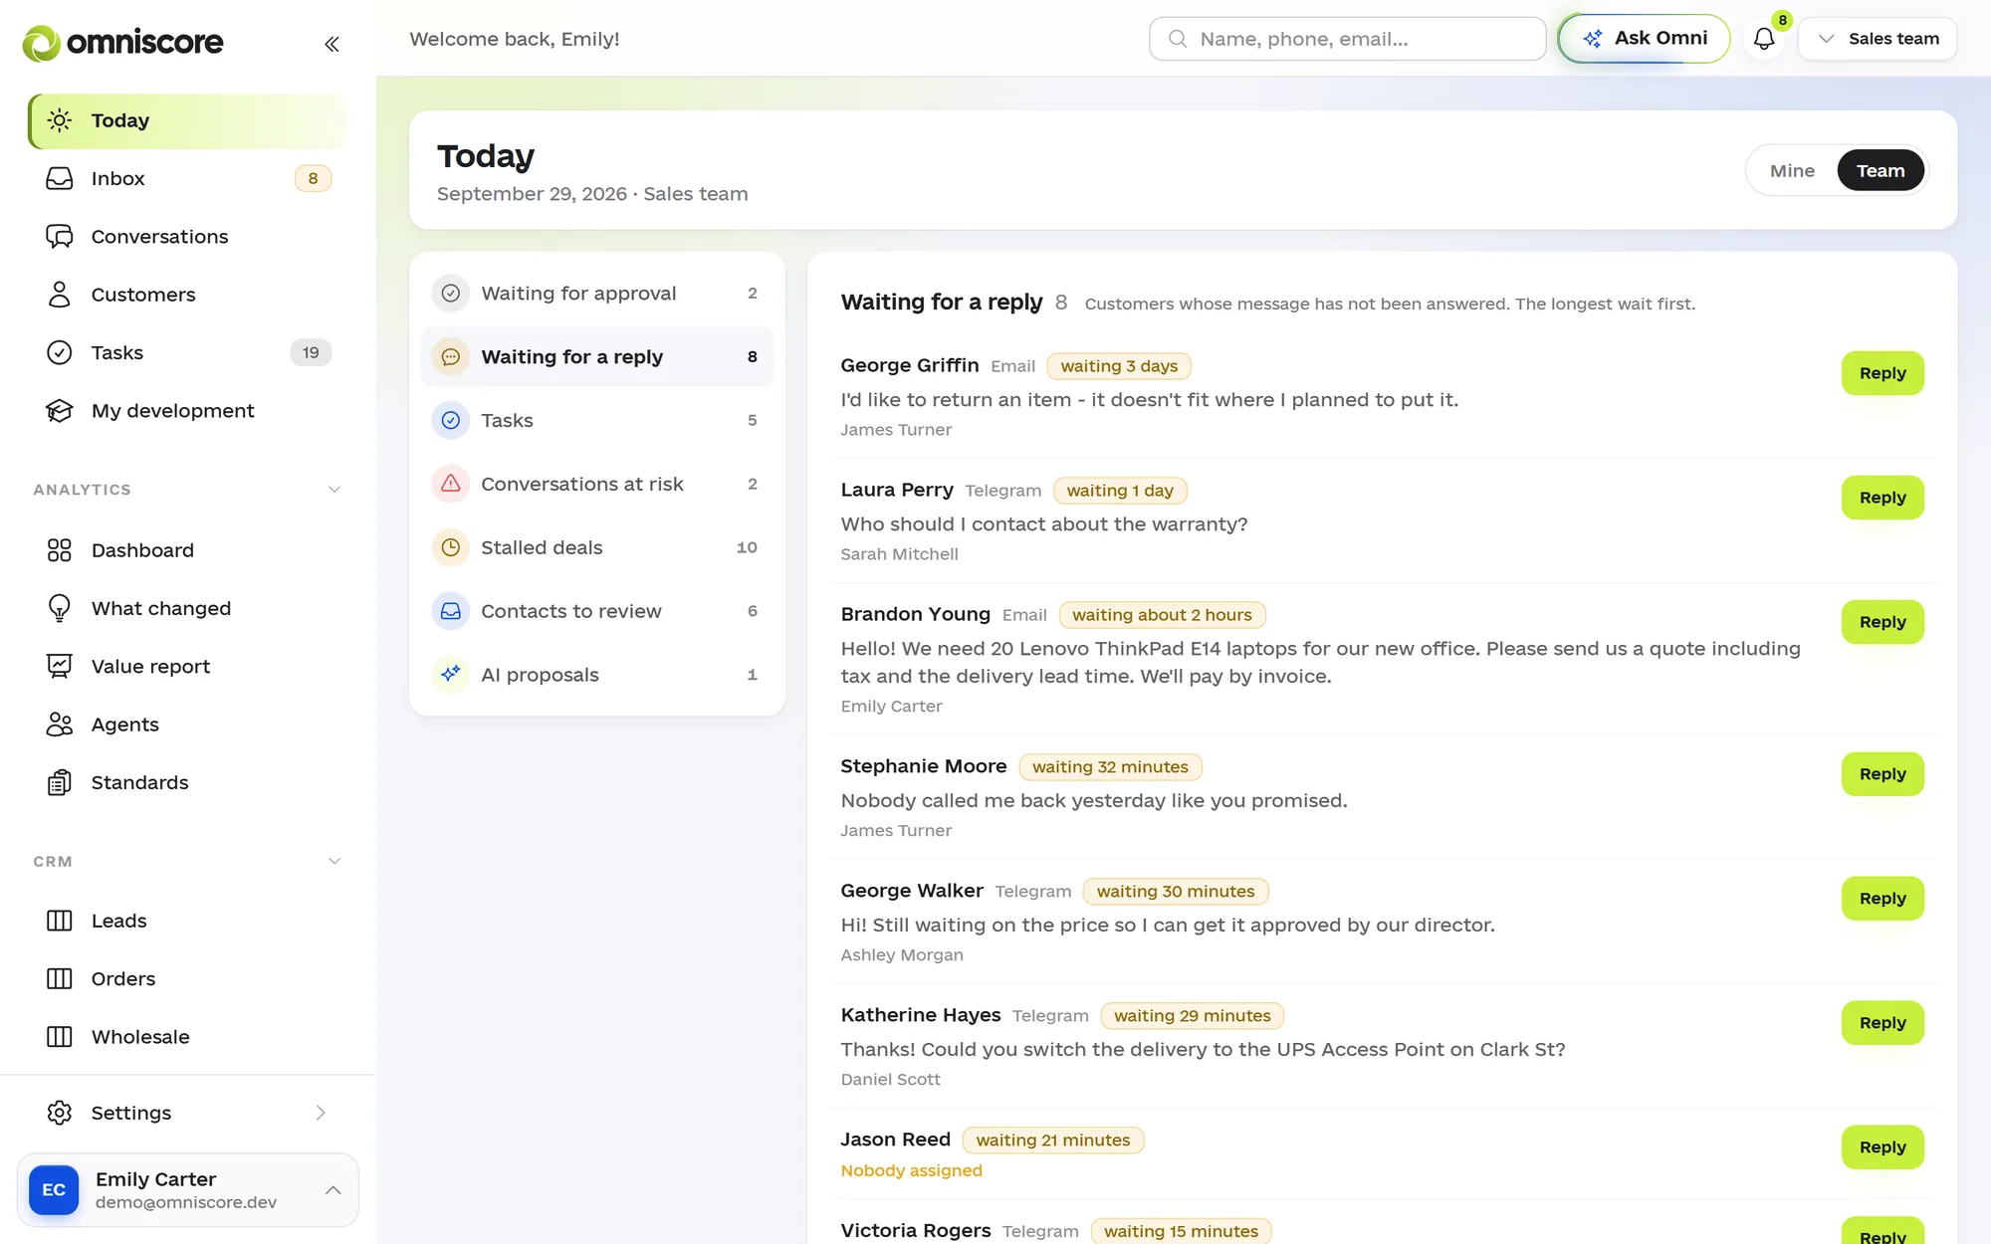
Task: Click the Inbox tray icon in sidebar
Action: (x=60, y=178)
